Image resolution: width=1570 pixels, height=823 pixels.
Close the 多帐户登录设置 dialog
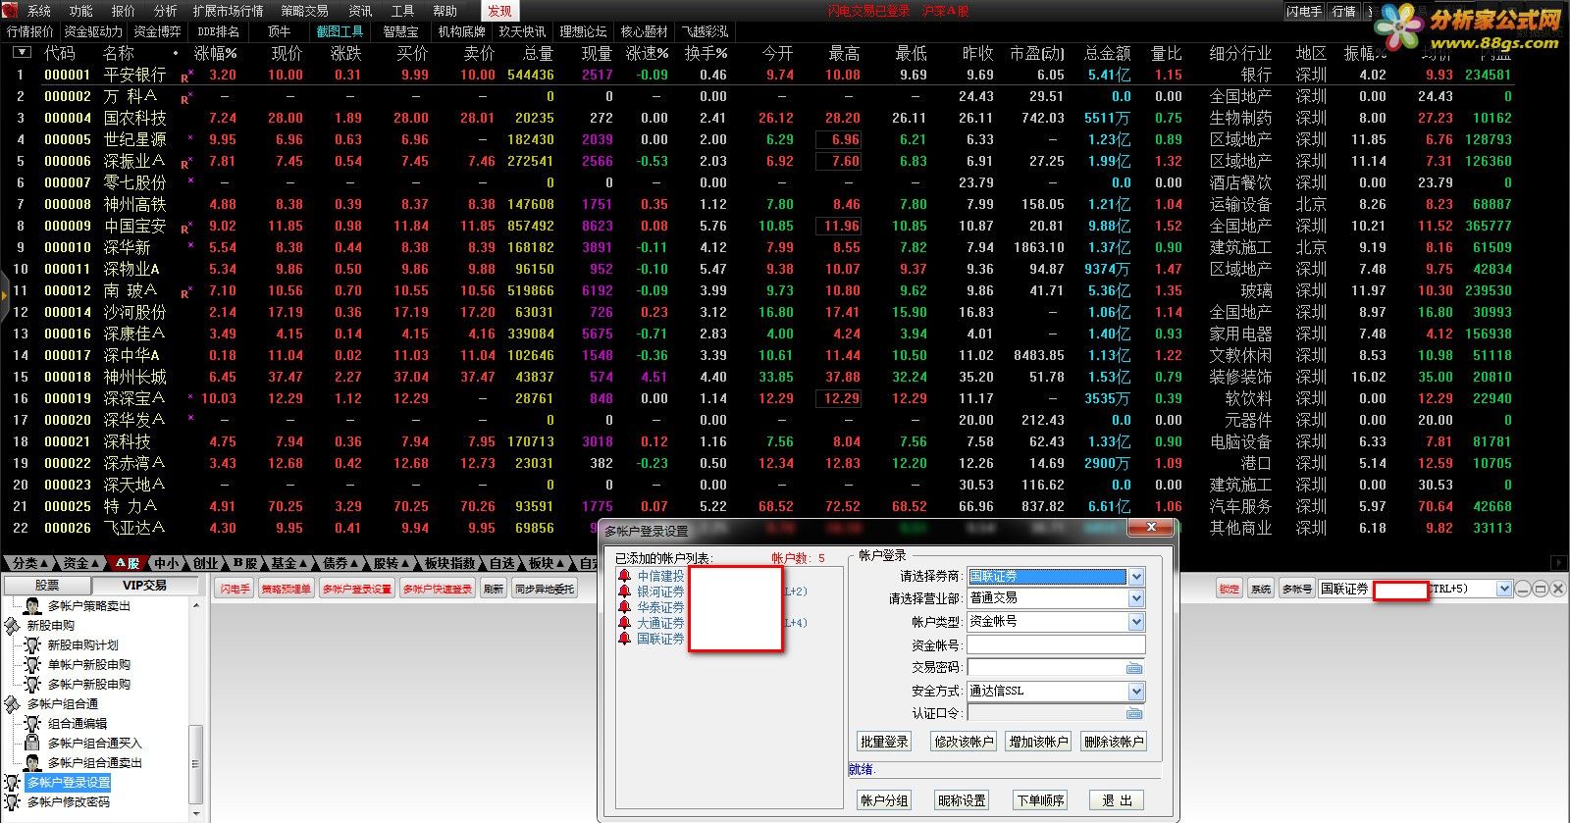pyautogui.click(x=1149, y=528)
